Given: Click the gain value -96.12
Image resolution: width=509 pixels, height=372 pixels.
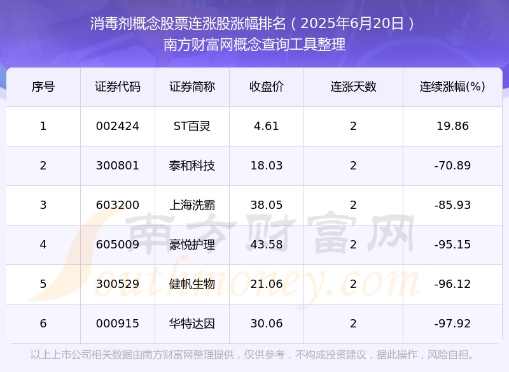Looking at the screenshot, I should point(452,284).
